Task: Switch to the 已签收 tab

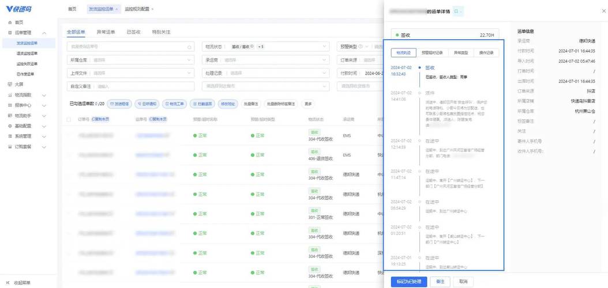Action: [x=133, y=32]
